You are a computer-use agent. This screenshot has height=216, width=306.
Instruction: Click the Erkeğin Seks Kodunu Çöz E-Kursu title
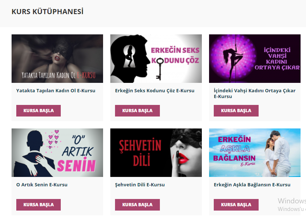click(x=154, y=90)
